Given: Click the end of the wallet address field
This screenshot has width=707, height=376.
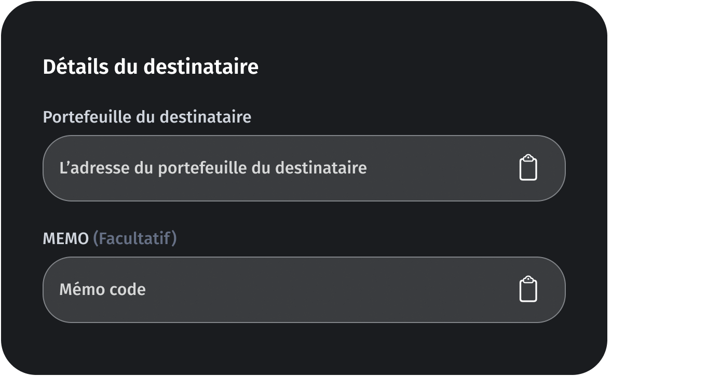Looking at the screenshot, I should coord(493,167).
